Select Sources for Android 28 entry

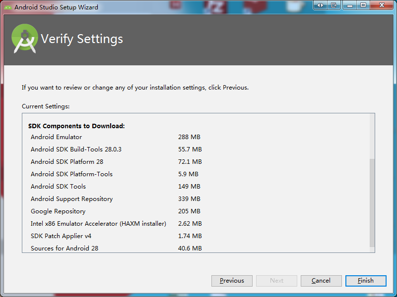(65, 248)
